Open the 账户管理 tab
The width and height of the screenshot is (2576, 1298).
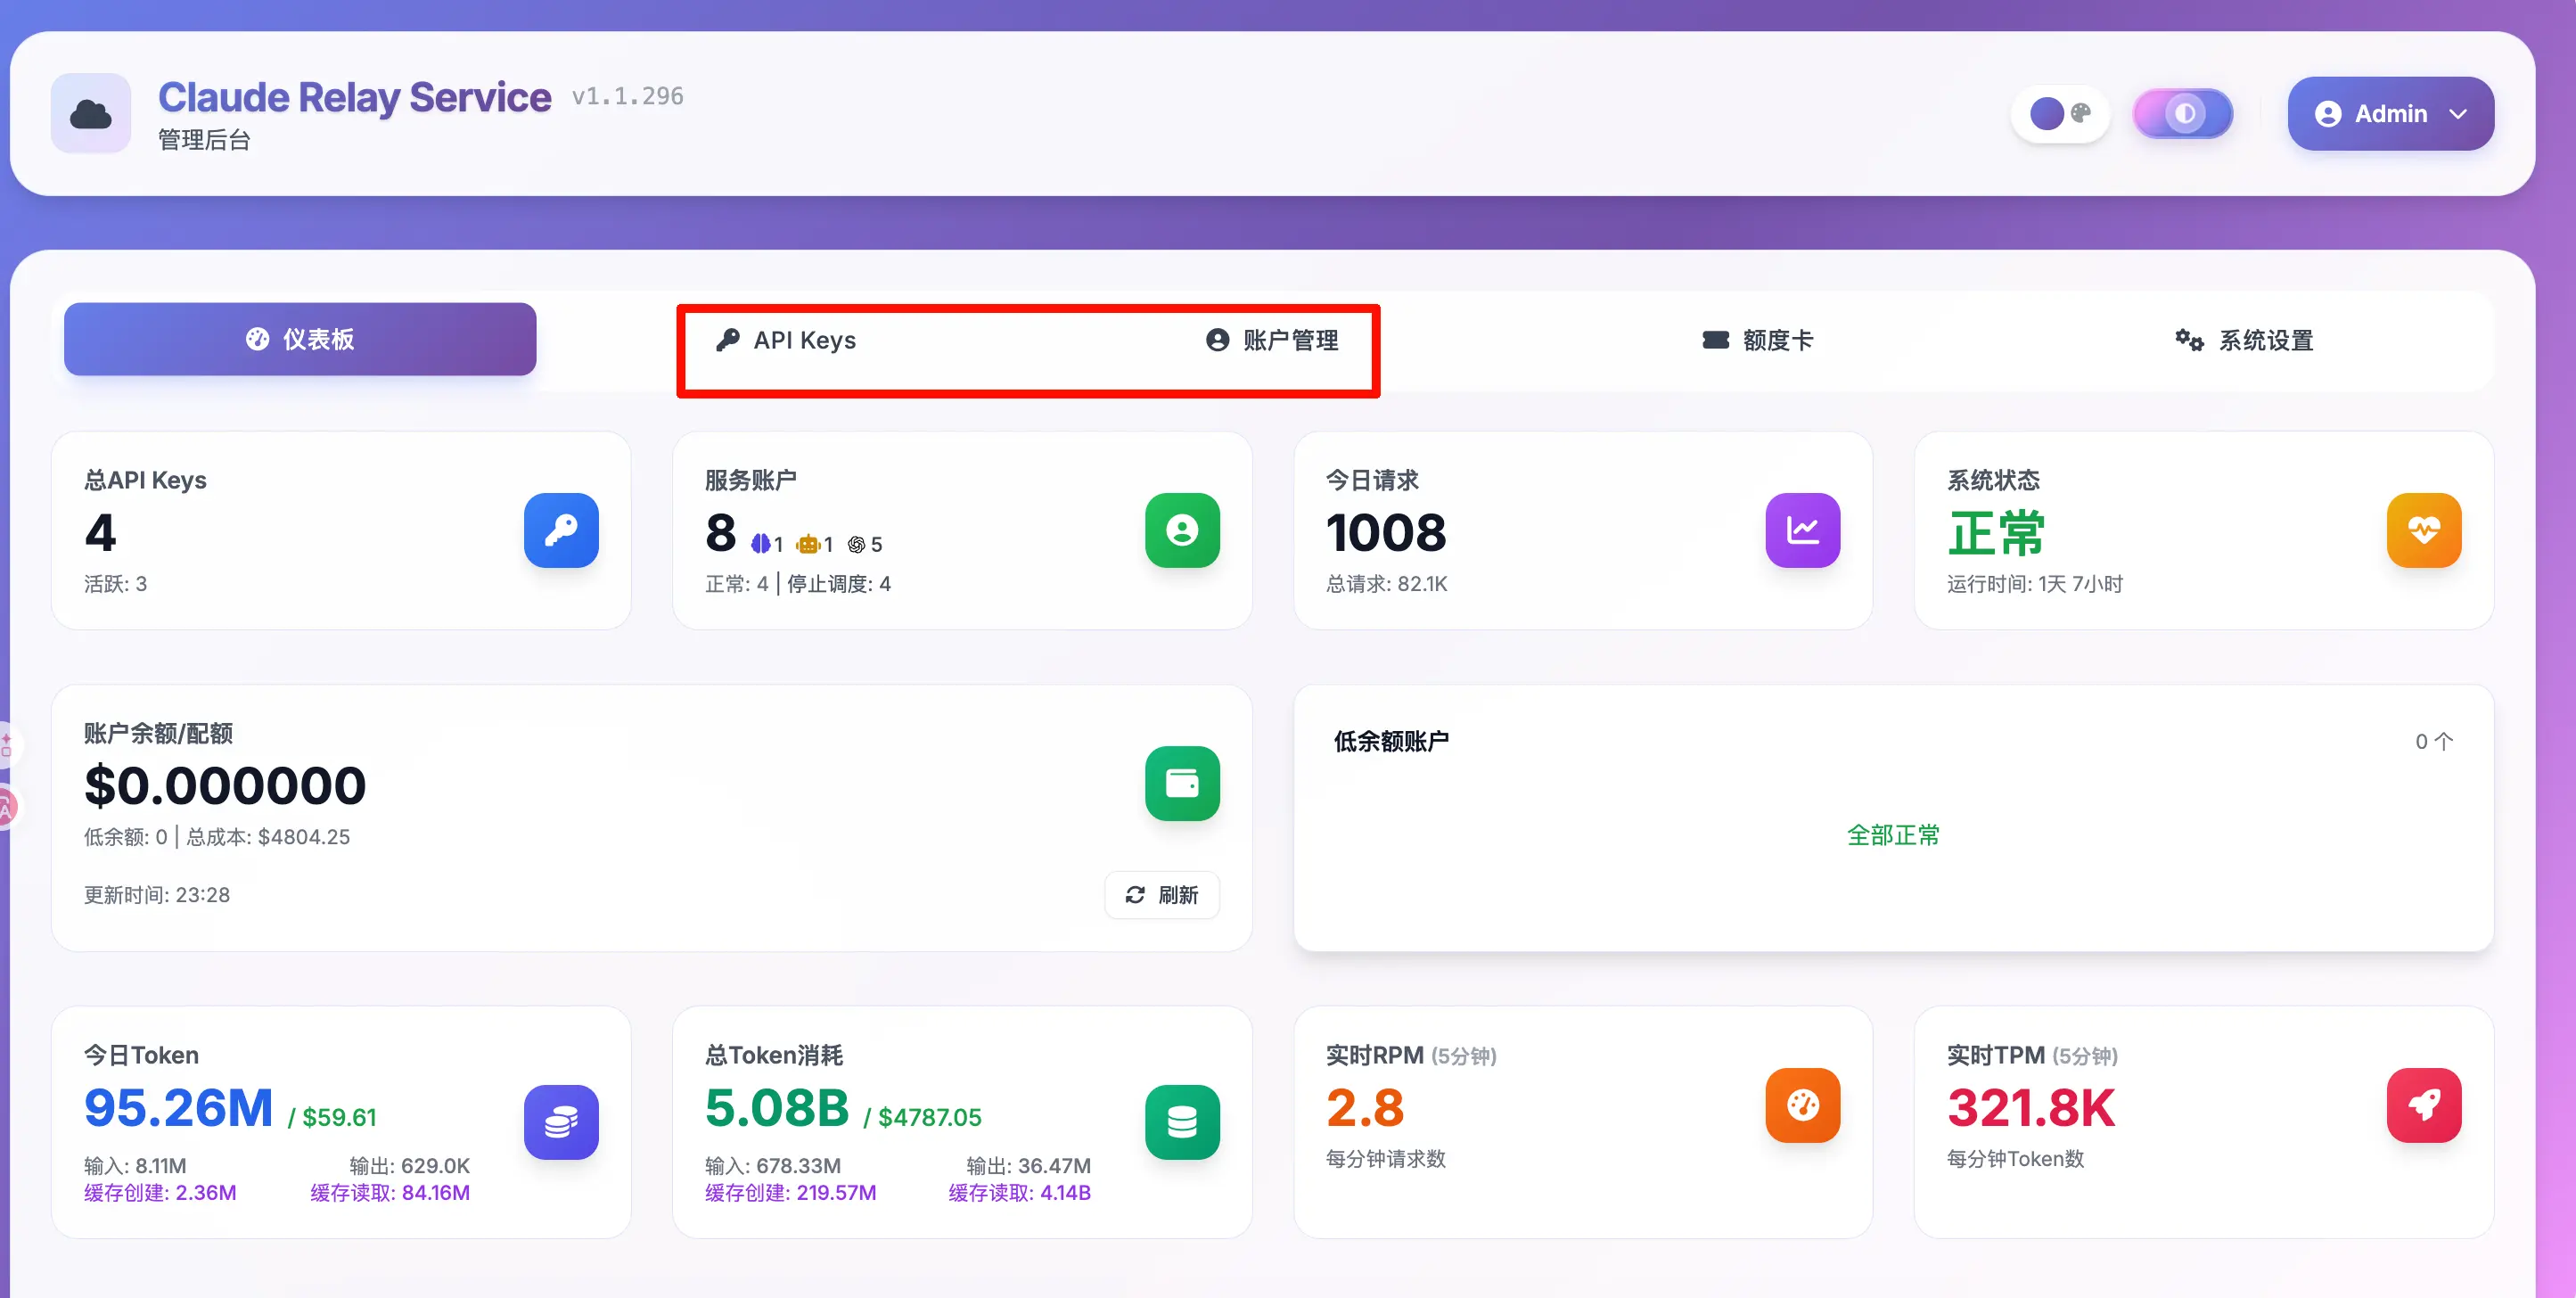(1272, 340)
